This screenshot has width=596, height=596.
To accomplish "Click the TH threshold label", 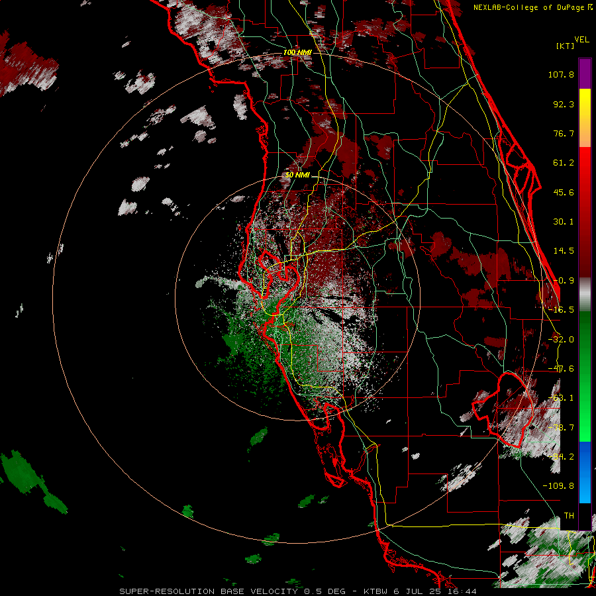I will coord(569,516).
